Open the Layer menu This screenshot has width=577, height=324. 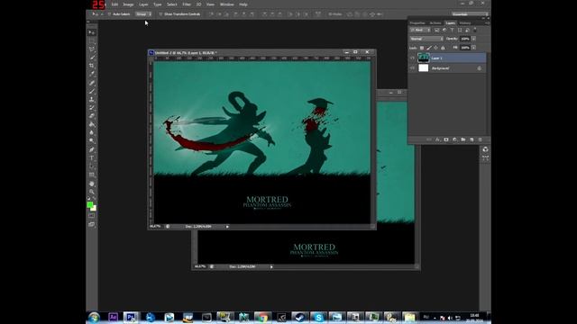click(143, 4)
